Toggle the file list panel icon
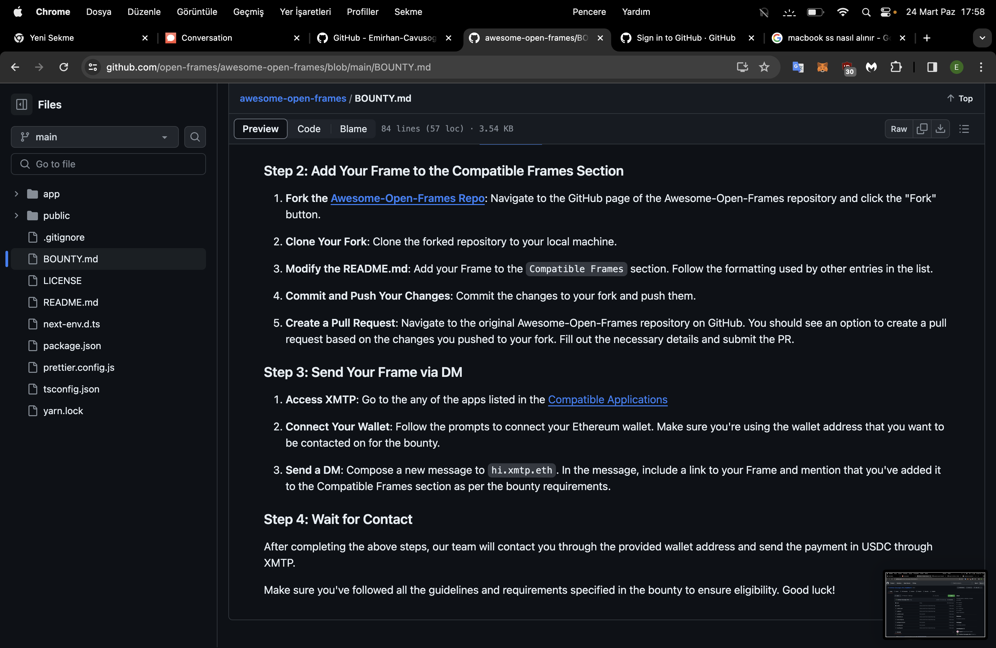This screenshot has height=648, width=996. [22, 104]
